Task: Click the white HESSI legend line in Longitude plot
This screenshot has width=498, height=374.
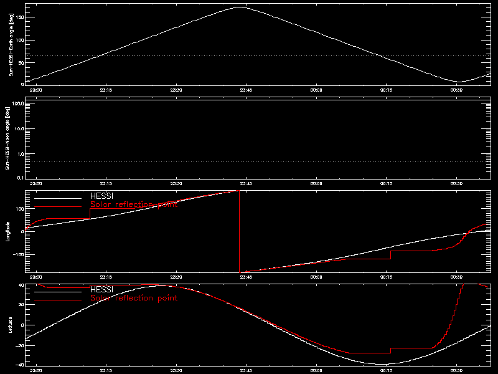Action: (x=58, y=198)
